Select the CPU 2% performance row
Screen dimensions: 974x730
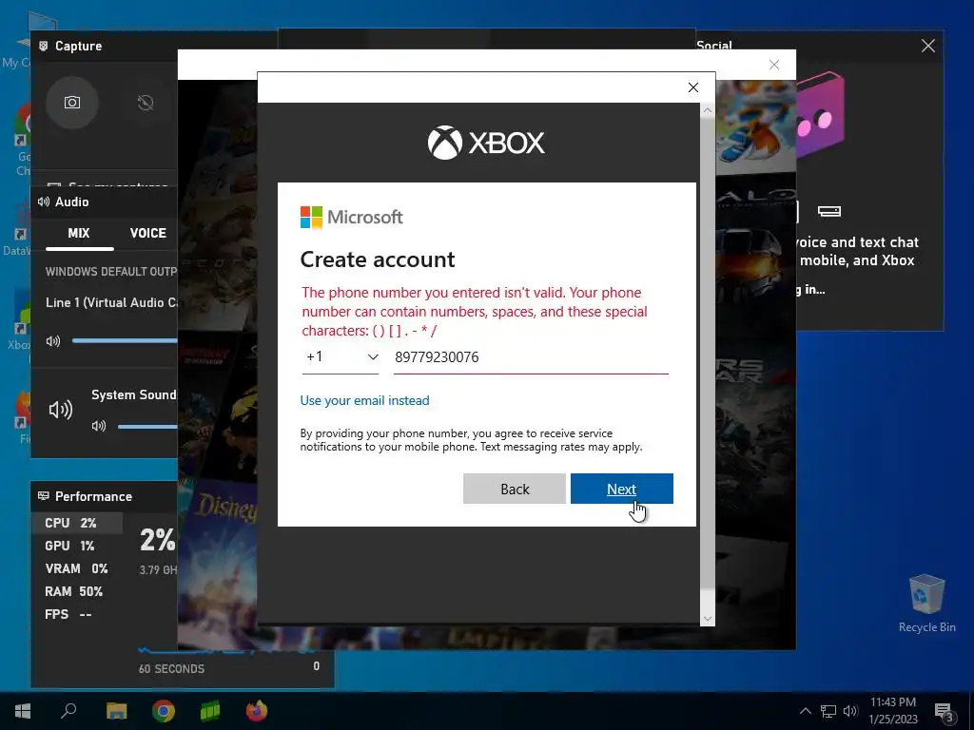point(77,524)
